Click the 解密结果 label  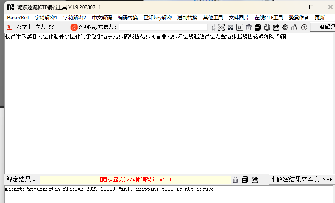pyautogui.click(x=21, y=179)
